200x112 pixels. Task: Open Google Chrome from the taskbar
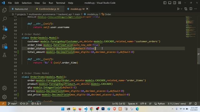[92, 109]
